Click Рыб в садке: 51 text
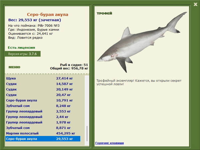This screenshot has width=200, height=150. pos(74,65)
